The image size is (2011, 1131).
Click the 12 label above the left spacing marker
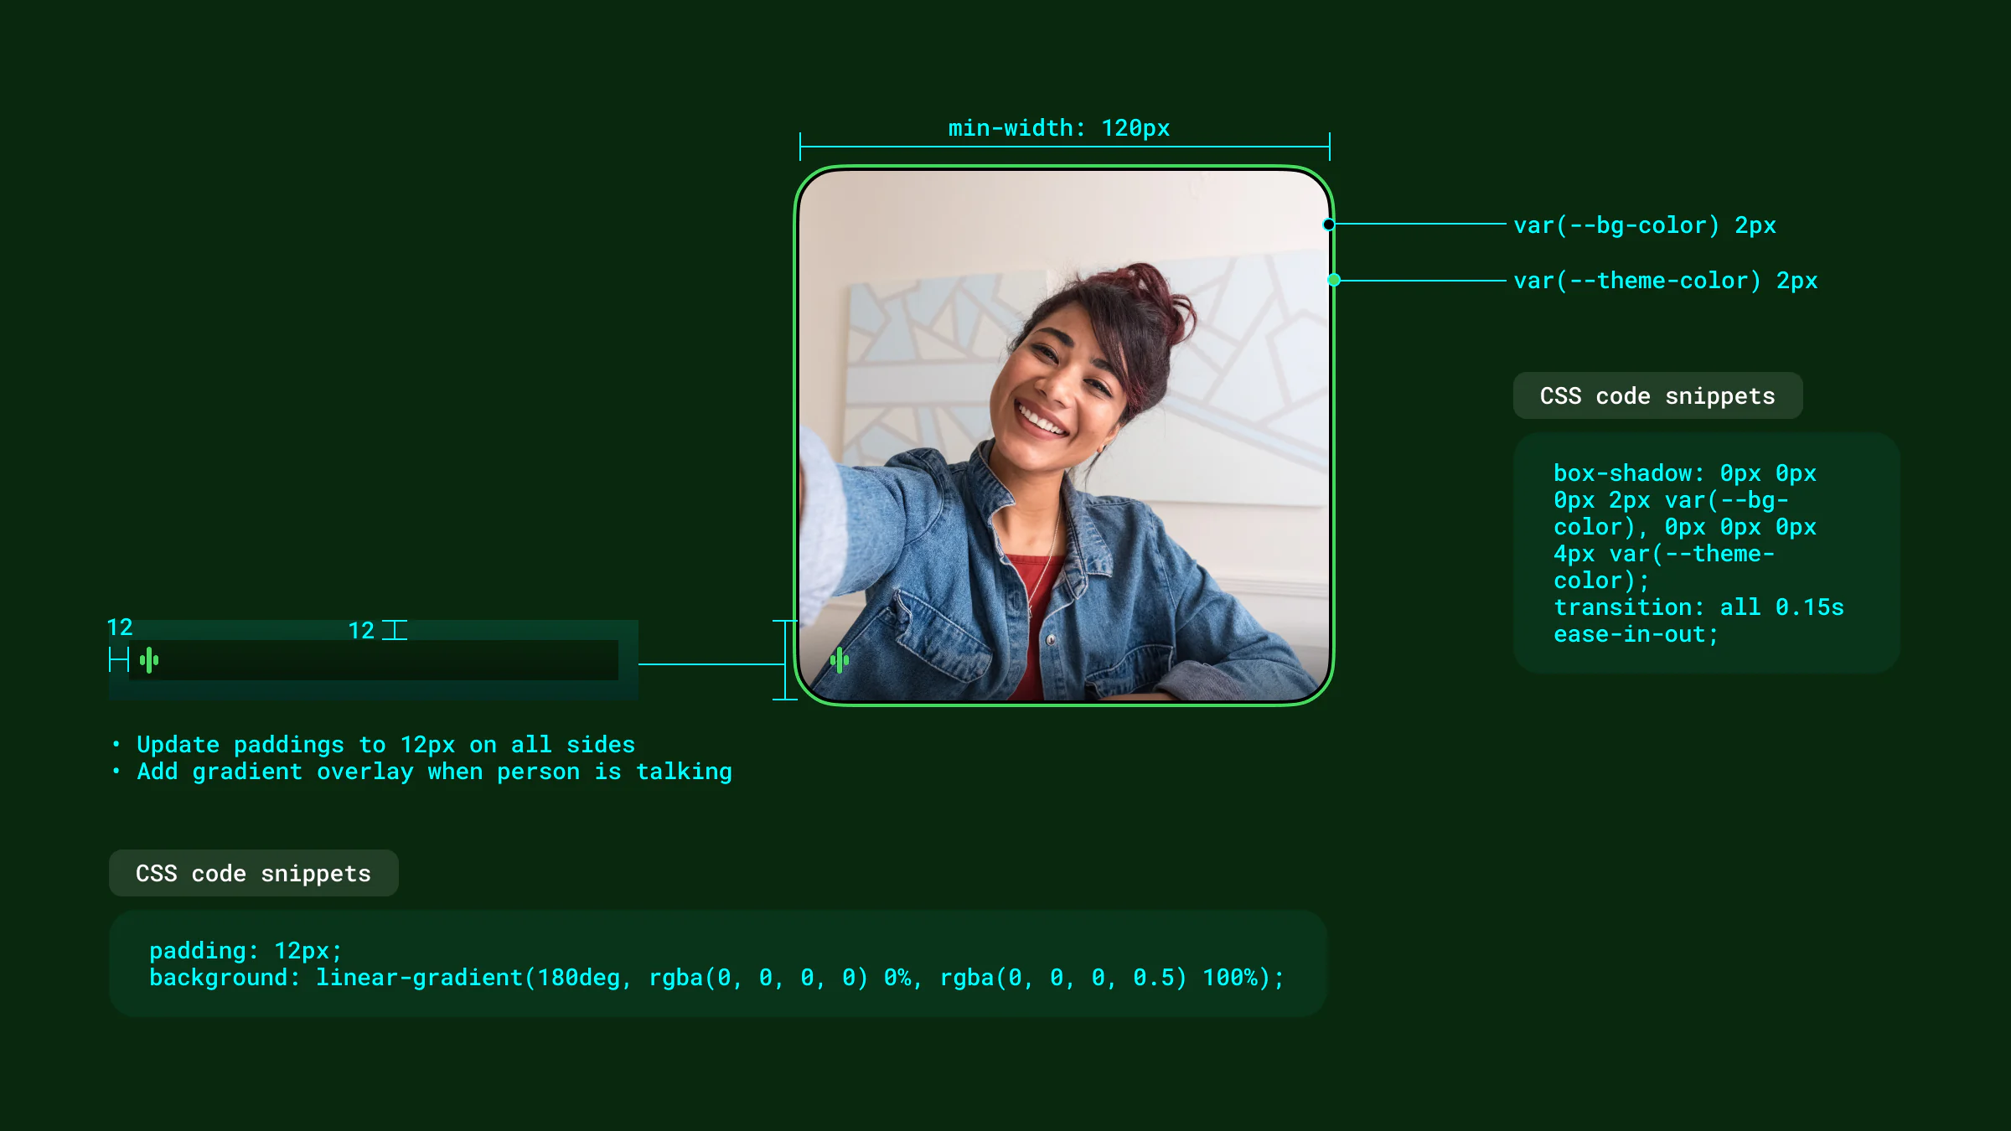coord(120,627)
